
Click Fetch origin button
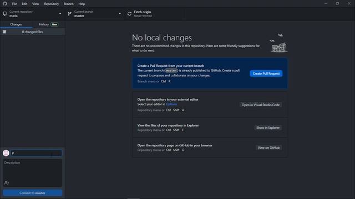(x=154, y=14)
